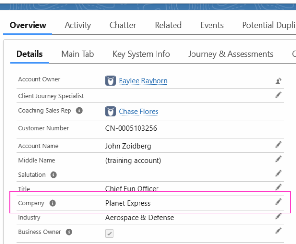Edit Middle Name using pencil icon
The image size is (296, 244).
279,159
